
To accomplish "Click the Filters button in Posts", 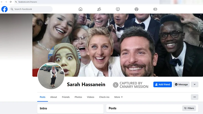I will (x=189, y=108).
